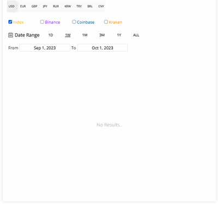Switch to CNY currency
Screen dimensions: 218x204
101,7
